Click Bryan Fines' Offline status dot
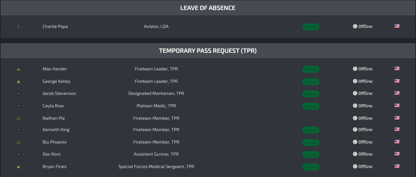The height and width of the screenshot is (177, 416). tap(355, 166)
